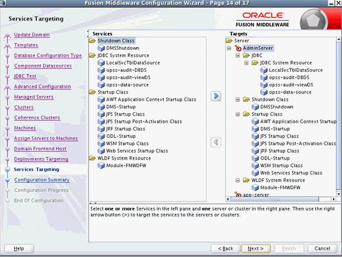Click the cube icon beside ODL-Startup in Targets
Screen dimensions: 342x257
[255, 158]
